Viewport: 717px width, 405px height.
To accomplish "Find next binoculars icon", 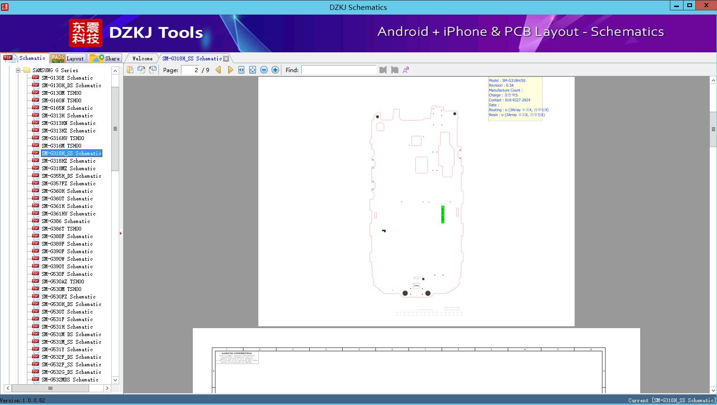I will click(395, 70).
